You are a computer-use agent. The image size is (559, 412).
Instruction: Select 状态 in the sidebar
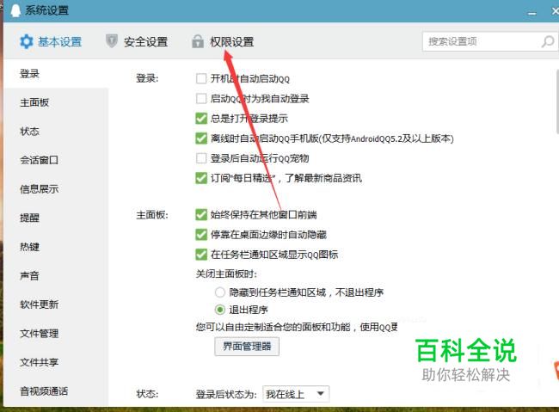click(29, 132)
